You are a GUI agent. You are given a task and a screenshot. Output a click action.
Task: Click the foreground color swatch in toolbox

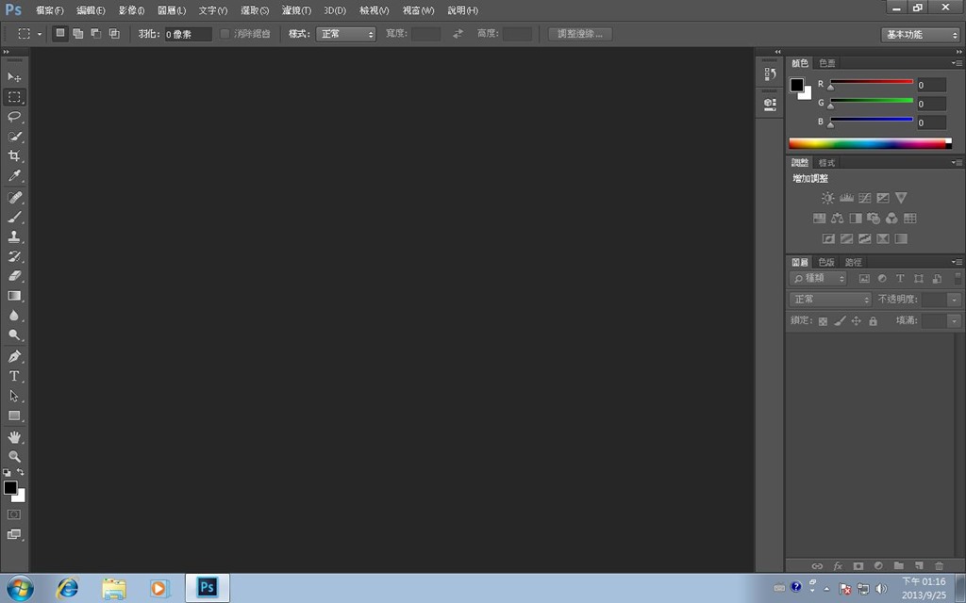pyautogui.click(x=10, y=488)
